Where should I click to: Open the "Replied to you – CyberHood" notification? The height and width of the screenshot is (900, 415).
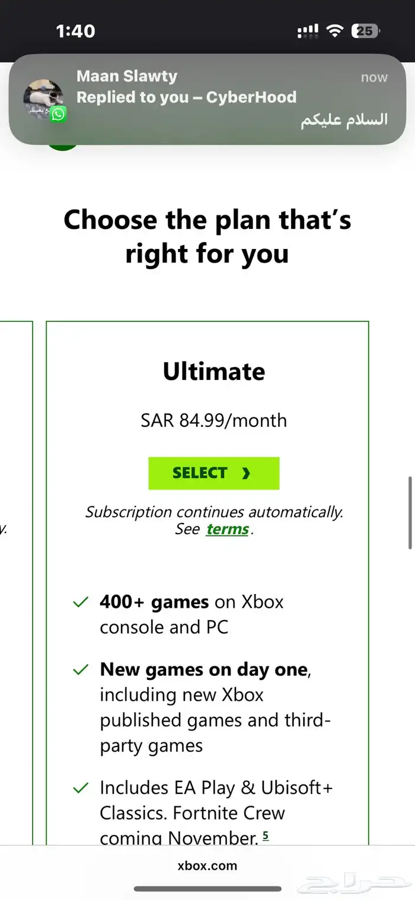point(186,97)
